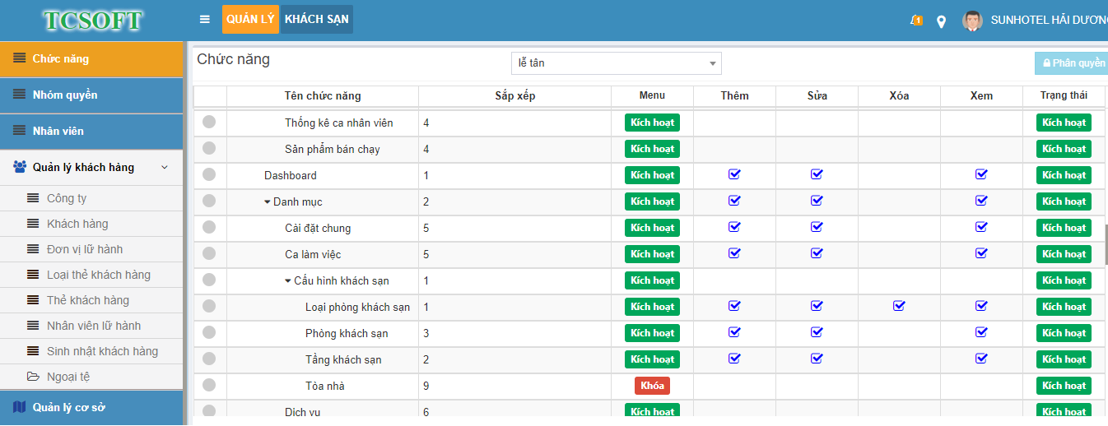Toggle Xóa checkbox for Loại phòng khách sạn
Viewport: 1108px width, 426px height.
point(899,306)
